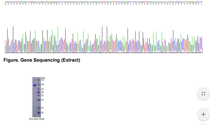Select the Gene Sequencing chromatogram trace
Viewport: 210px width, 125px height.
point(104,39)
